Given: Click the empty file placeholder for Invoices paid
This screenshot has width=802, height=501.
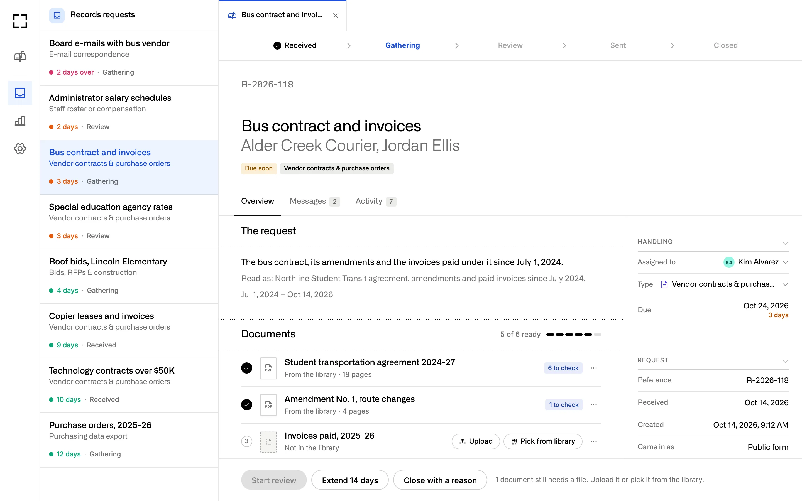Looking at the screenshot, I should click(x=268, y=441).
